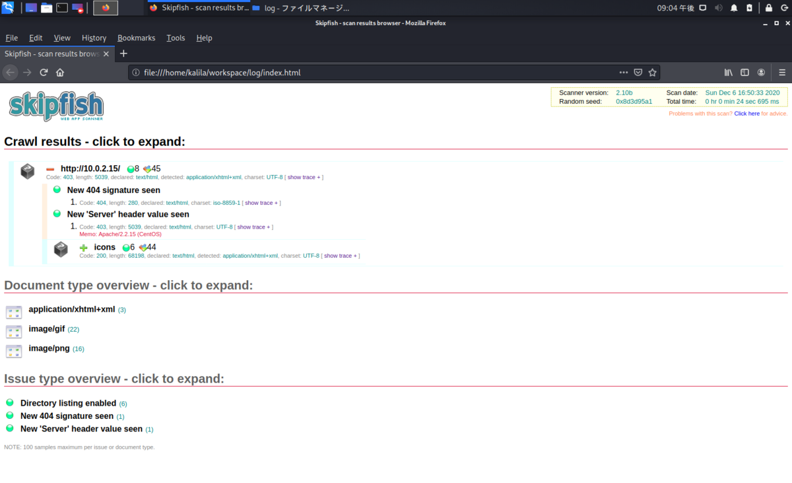Expand Directory listing enabled issue type
The height and width of the screenshot is (483, 792).
pos(68,403)
